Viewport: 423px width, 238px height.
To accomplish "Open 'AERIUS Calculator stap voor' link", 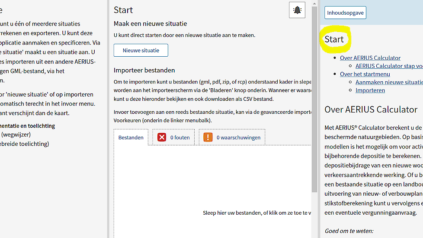I will [389, 66].
